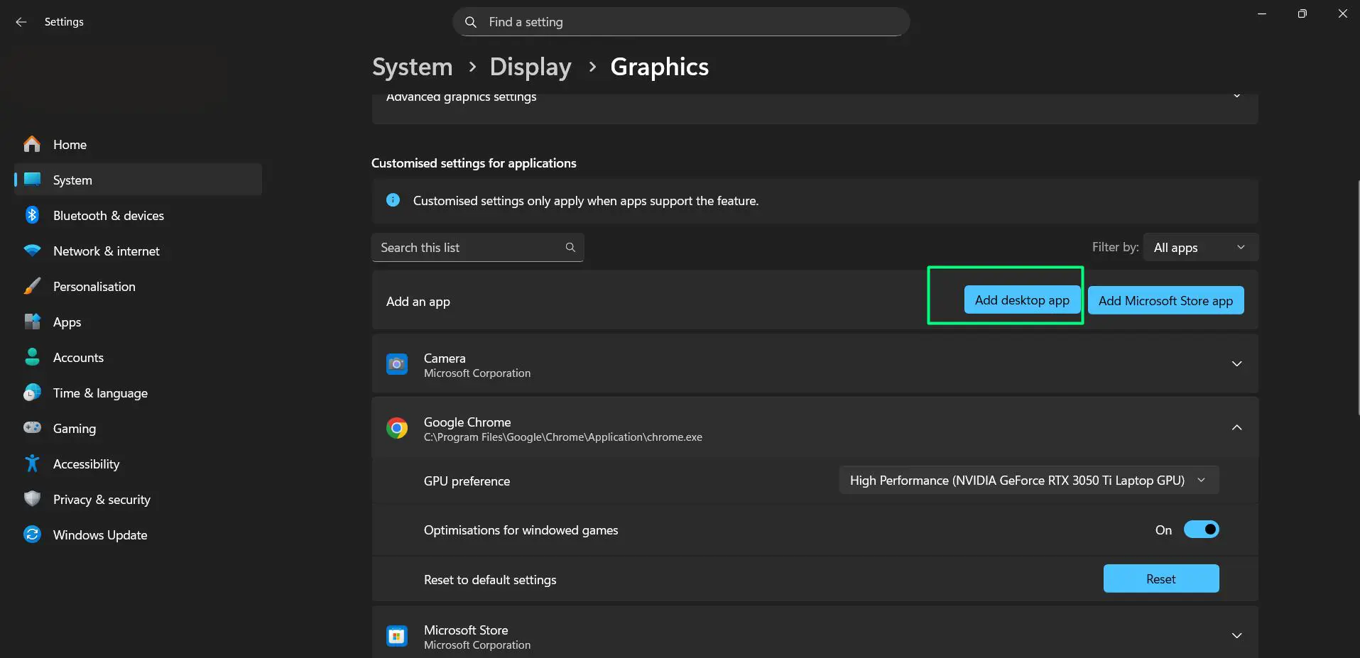The width and height of the screenshot is (1360, 658).
Task: Click the Microsoft Store app icon
Action: click(x=397, y=635)
